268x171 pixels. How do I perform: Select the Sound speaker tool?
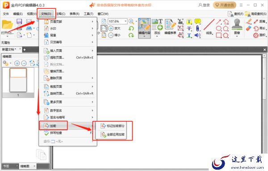(x=197, y=35)
